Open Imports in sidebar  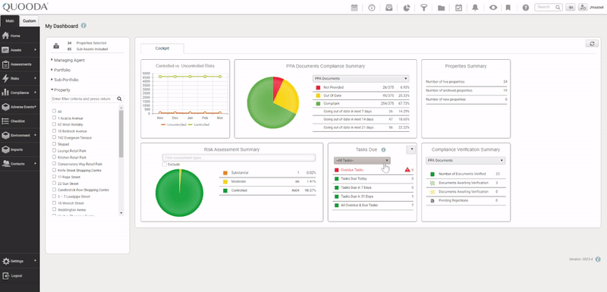[x=20, y=149]
